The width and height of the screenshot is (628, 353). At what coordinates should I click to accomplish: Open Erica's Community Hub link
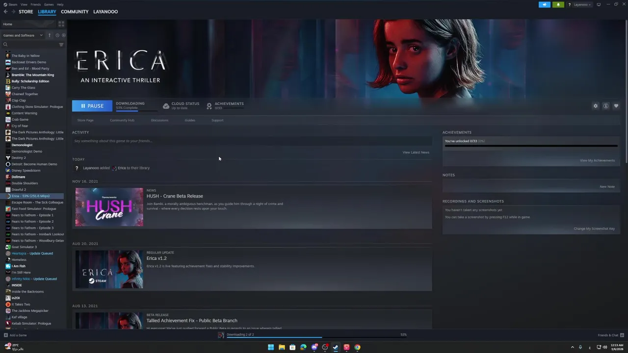pos(122,120)
